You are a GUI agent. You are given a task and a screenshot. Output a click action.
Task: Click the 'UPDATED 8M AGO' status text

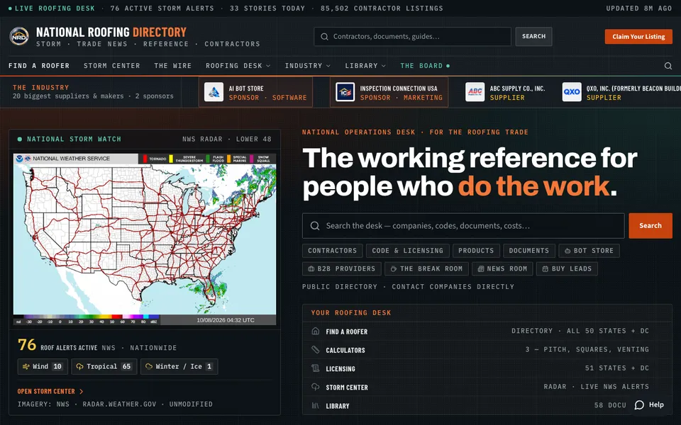(x=639, y=8)
